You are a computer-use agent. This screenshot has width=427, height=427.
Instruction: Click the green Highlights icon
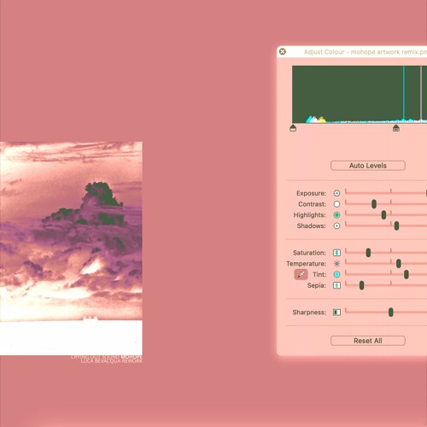(x=336, y=215)
